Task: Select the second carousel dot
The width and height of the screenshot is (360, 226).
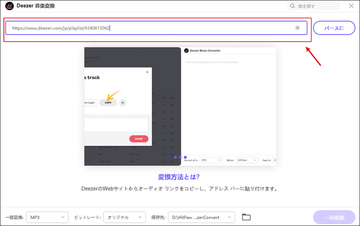Action: click(x=180, y=157)
